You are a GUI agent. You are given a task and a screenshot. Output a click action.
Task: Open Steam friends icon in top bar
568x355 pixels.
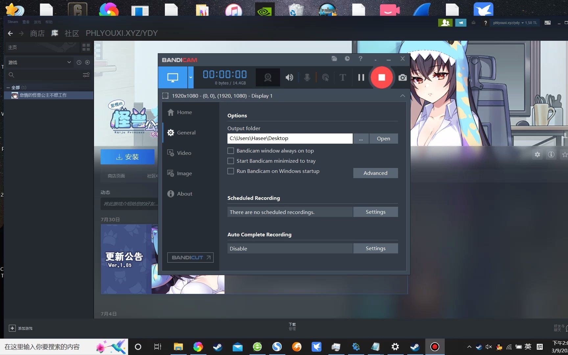pyautogui.click(x=445, y=23)
